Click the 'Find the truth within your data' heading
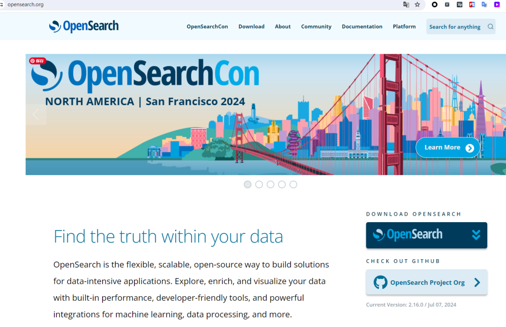Screen dimensions: 506x327 tap(168, 236)
